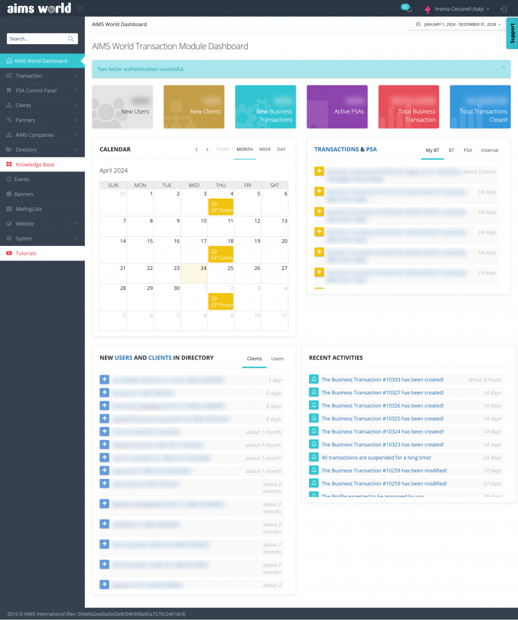Click the bell icon for Business Transaction #10323
Image resolution: width=518 pixels, height=620 pixels.
(314, 444)
